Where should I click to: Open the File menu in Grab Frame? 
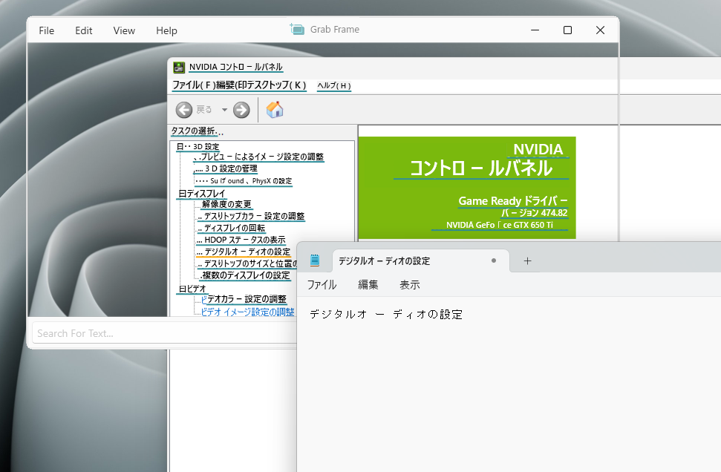[47, 30]
